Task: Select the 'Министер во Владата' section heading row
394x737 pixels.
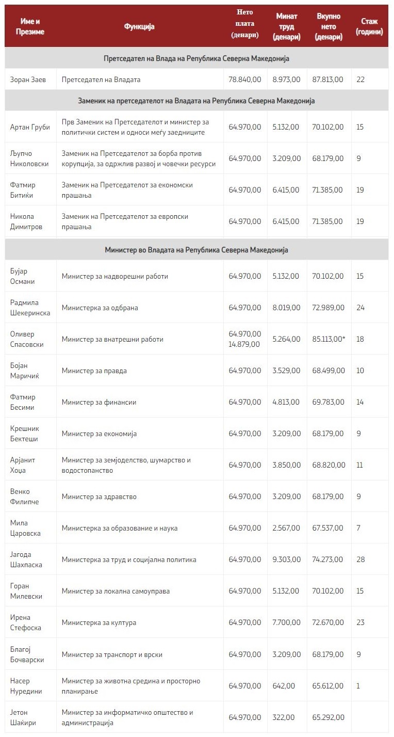Action: tap(196, 250)
